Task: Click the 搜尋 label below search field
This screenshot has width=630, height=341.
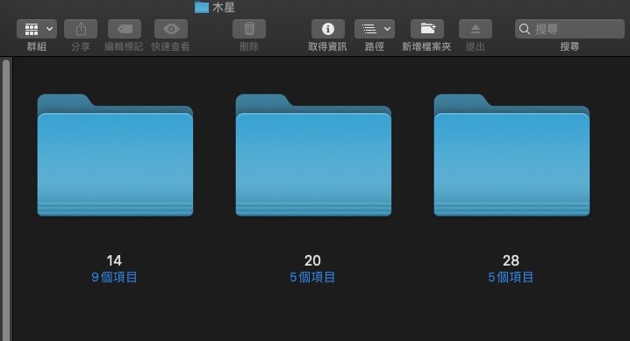Action: [x=569, y=46]
